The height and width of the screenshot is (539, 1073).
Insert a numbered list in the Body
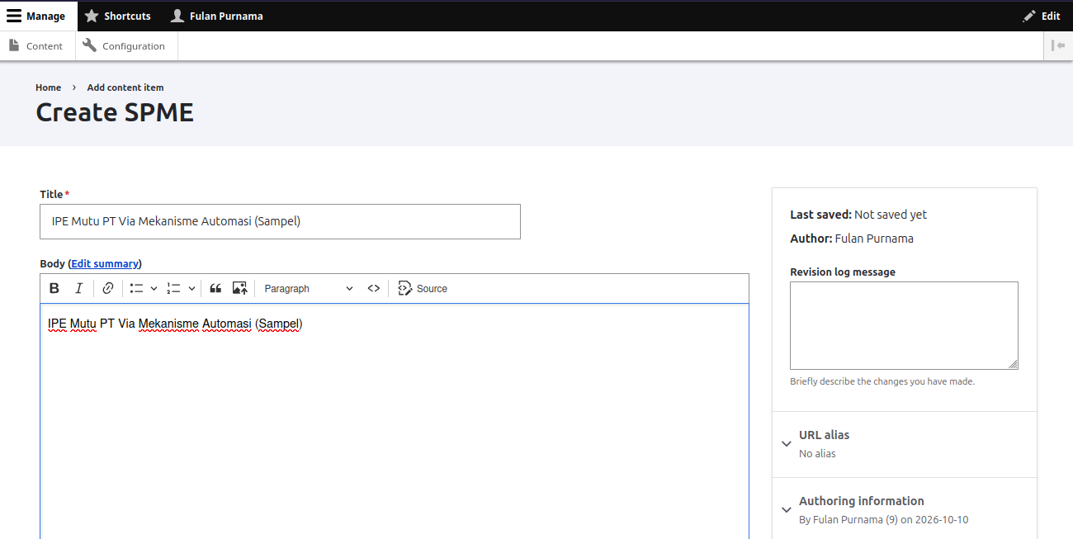coord(174,288)
